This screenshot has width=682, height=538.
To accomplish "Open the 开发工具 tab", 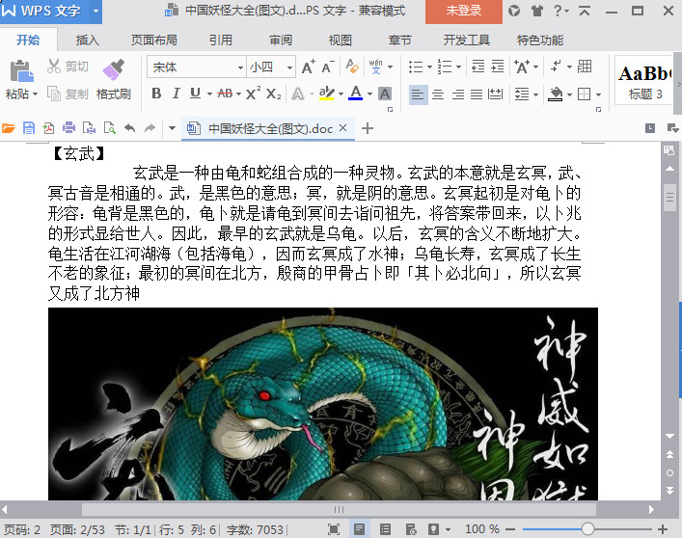I will [467, 40].
